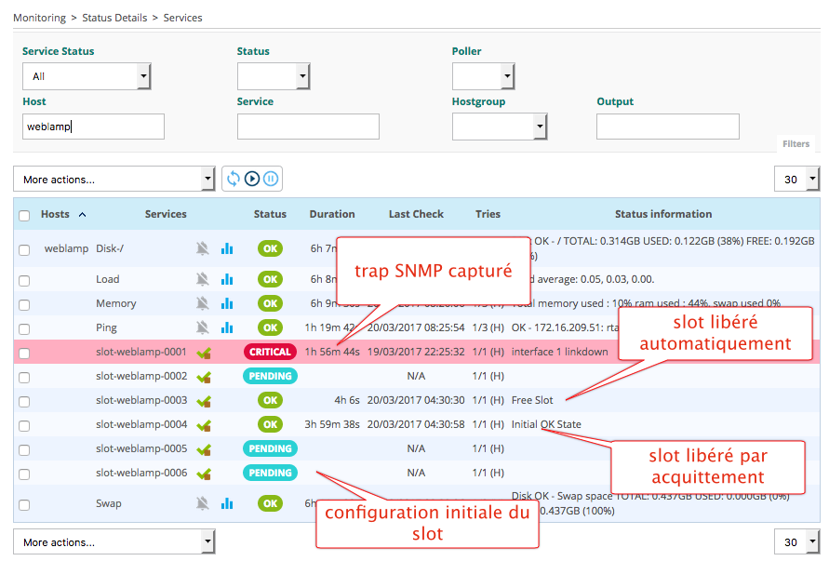Click the Duration column header
Viewport: 829px width, 561px height.
[x=332, y=214]
